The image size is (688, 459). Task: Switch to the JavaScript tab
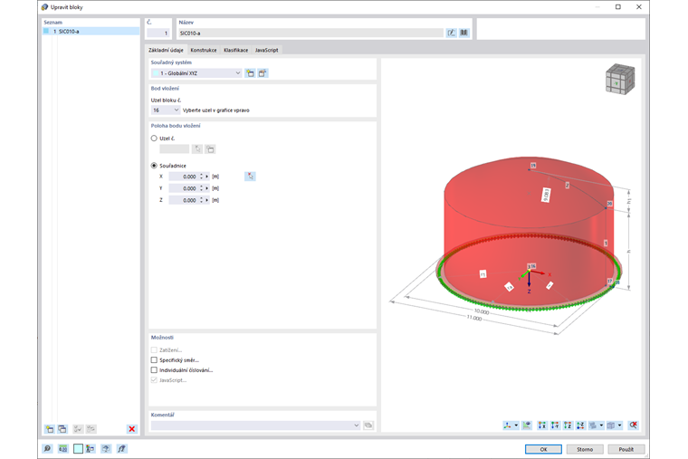267,50
